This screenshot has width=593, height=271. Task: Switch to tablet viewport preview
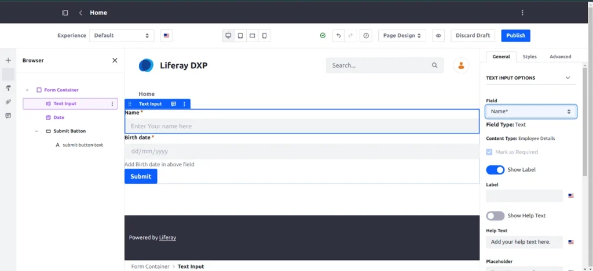point(240,35)
